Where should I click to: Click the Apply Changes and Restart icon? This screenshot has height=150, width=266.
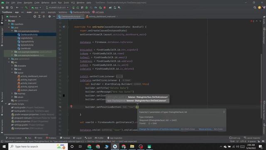click(78, 7)
